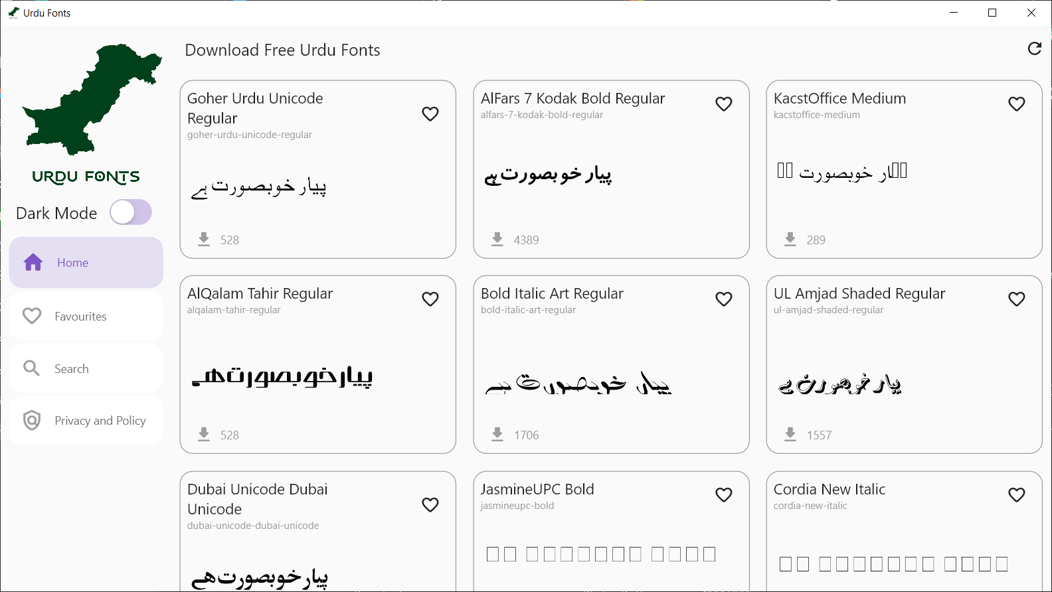This screenshot has width=1052, height=592.
Task: Go to the Favourites page
Action: point(86,317)
